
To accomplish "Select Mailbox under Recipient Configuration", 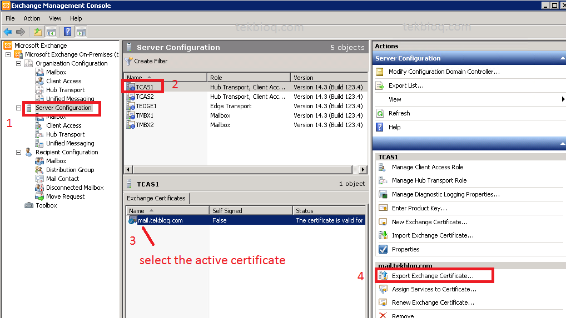I will (56, 161).
